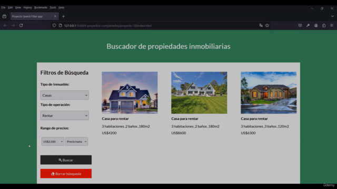Reload the current page
337x189 pixels.
tap(21, 26)
